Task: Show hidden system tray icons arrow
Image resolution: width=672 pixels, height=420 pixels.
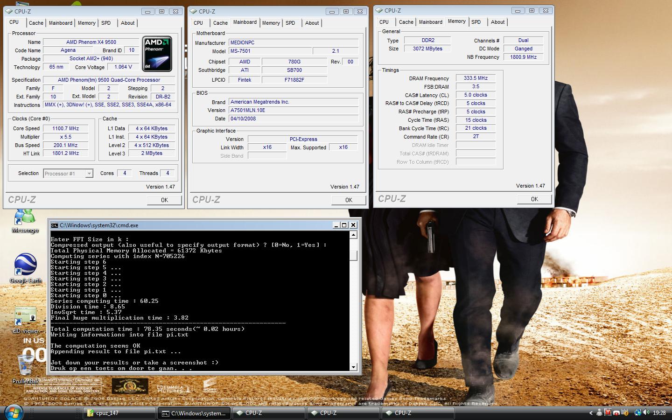Action: point(591,413)
